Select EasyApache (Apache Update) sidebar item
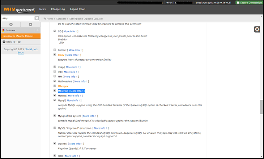 pyautogui.click(x=21, y=36)
